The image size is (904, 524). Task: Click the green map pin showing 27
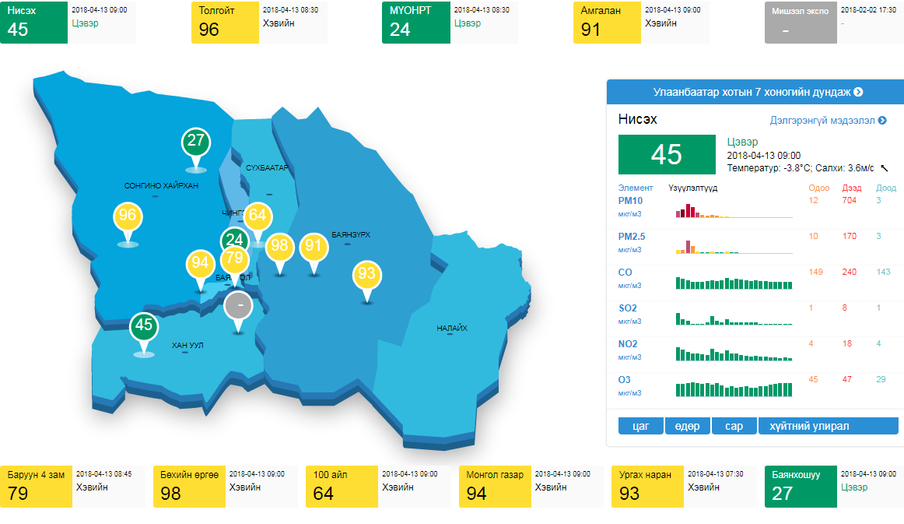click(x=195, y=142)
